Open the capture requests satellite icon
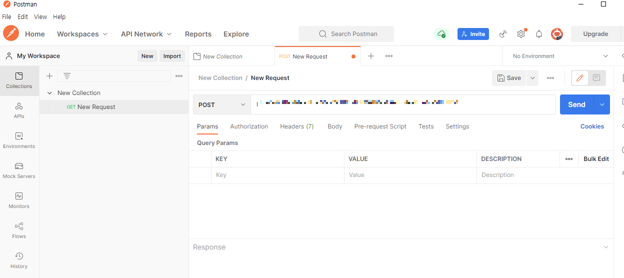This screenshot has width=624, height=278. 503,34
